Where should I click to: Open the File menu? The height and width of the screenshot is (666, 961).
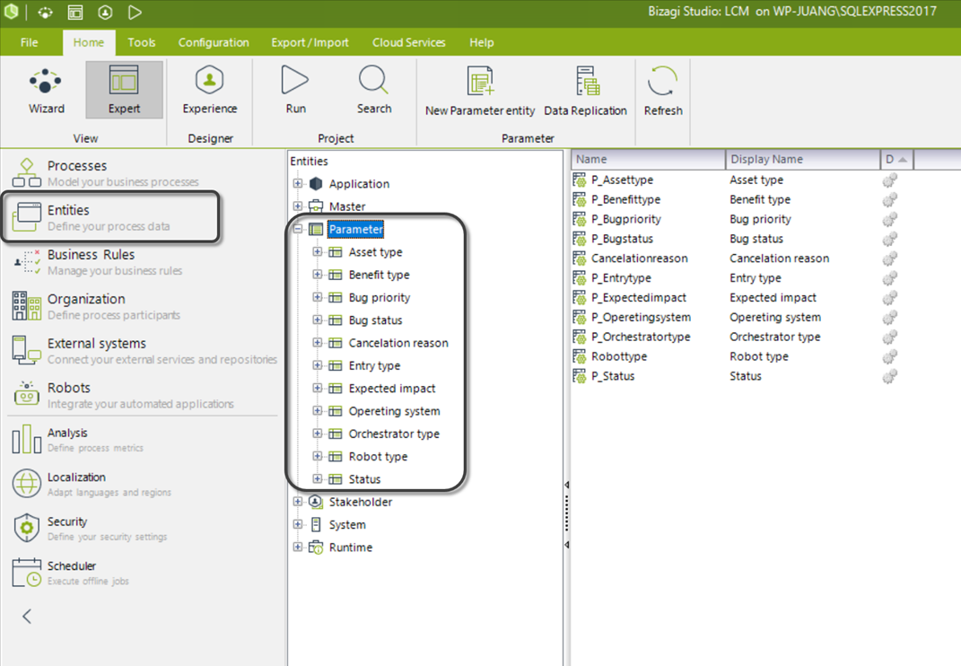29,42
